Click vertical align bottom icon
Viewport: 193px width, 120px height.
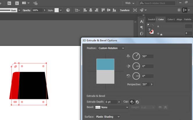click(x=114, y=10)
